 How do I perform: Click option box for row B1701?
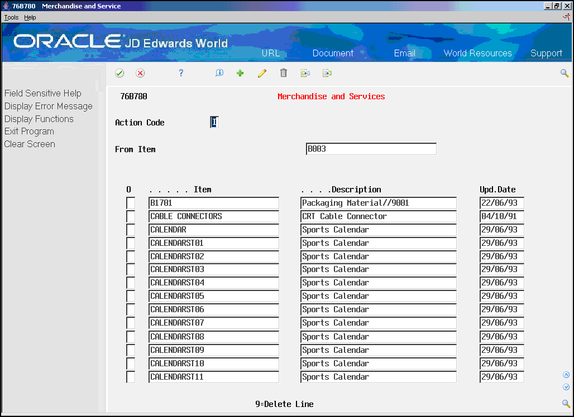point(131,203)
